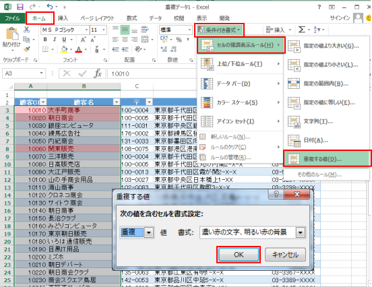The width and height of the screenshot is (372, 287).
Task: Click the Merge and Center icon
Action: coord(145,39)
